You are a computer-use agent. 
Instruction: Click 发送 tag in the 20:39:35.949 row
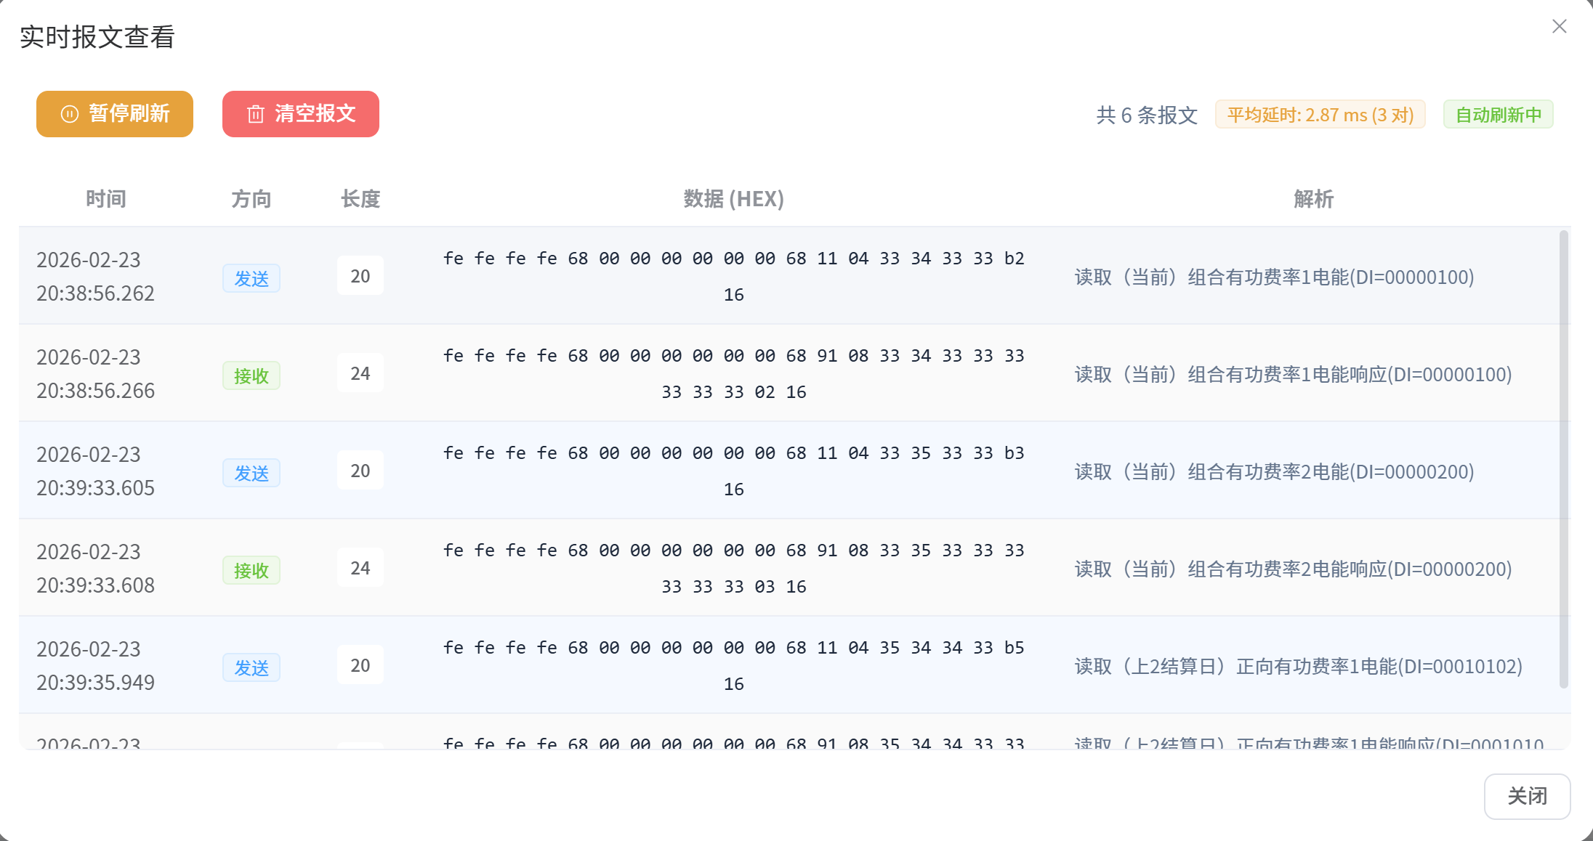coord(251,667)
